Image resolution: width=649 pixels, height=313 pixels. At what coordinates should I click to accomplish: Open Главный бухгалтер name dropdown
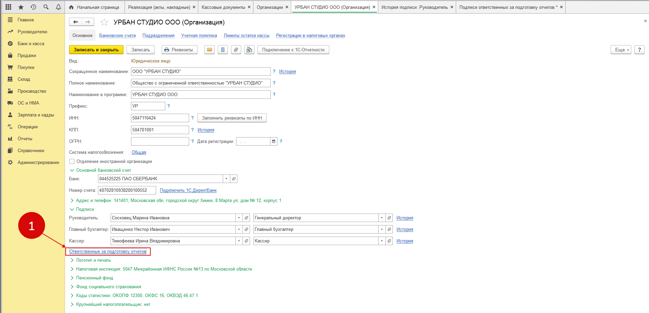click(x=239, y=229)
